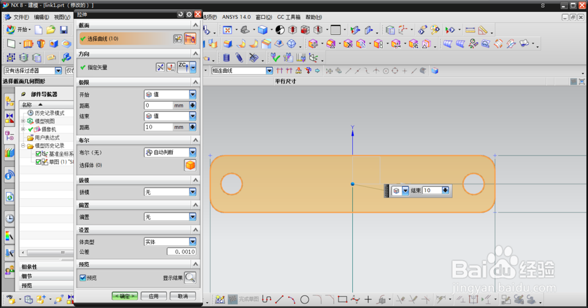Toggle the 基准坐标系 checkbox in navigator
588x308 pixels.
38,153
